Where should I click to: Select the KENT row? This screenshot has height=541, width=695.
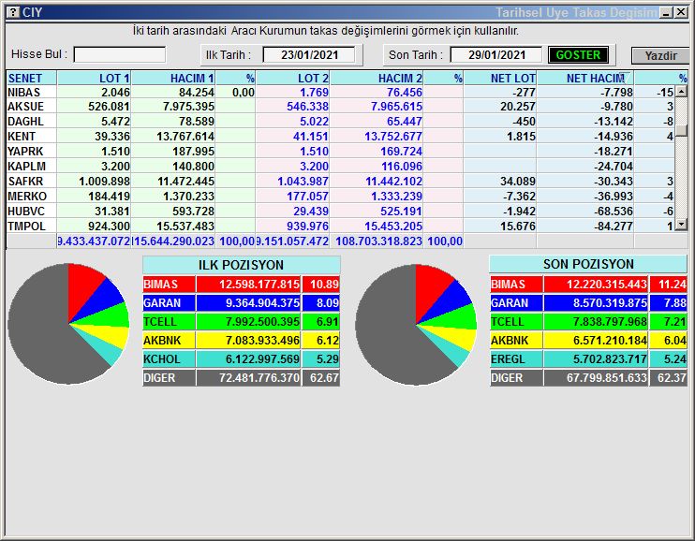340,137
